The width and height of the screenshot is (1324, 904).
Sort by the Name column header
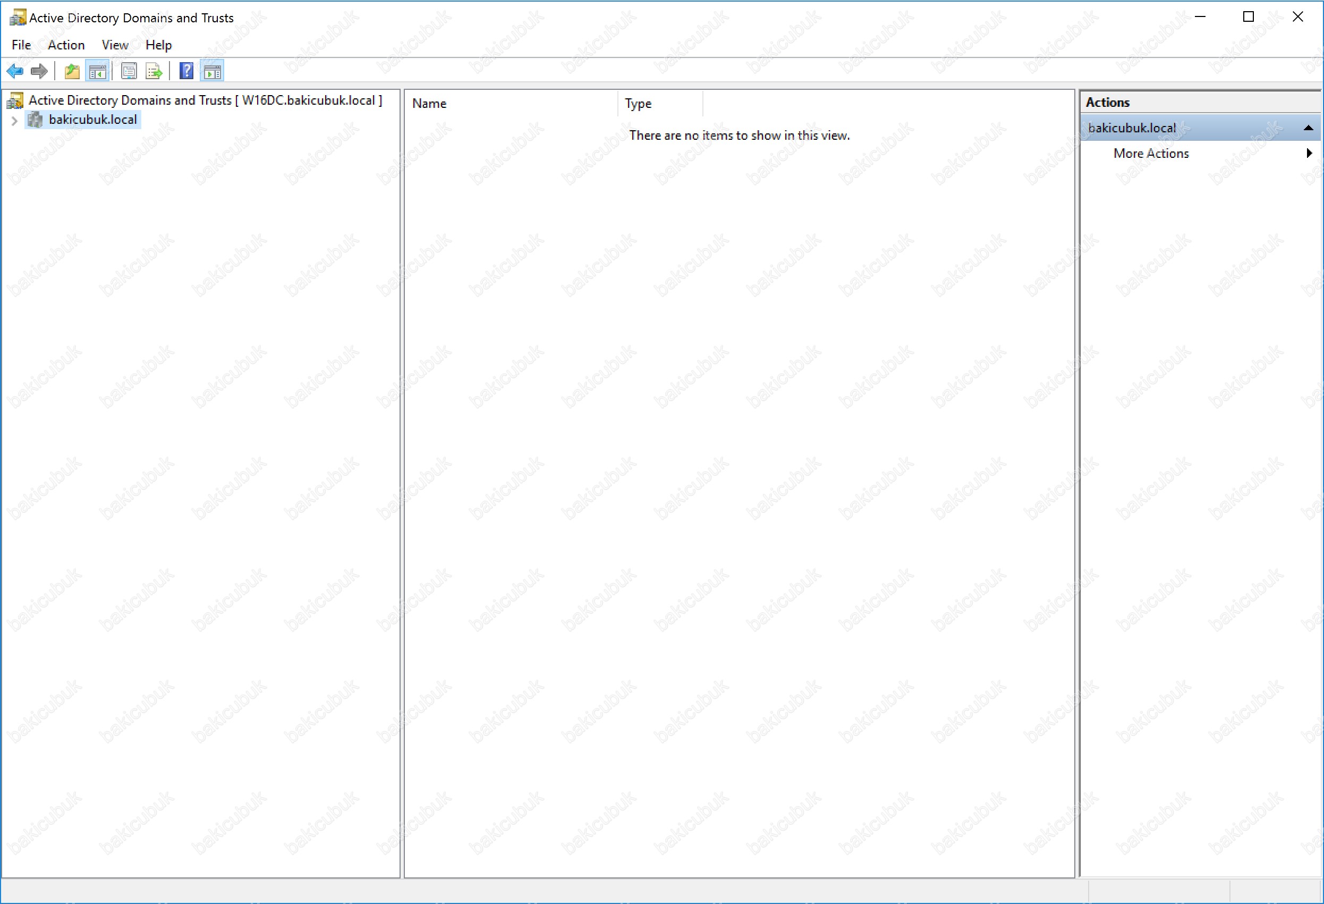click(512, 104)
